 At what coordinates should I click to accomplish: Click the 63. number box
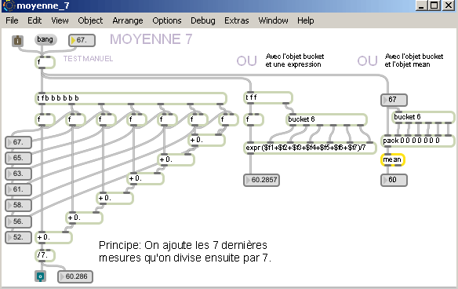coord(18,174)
